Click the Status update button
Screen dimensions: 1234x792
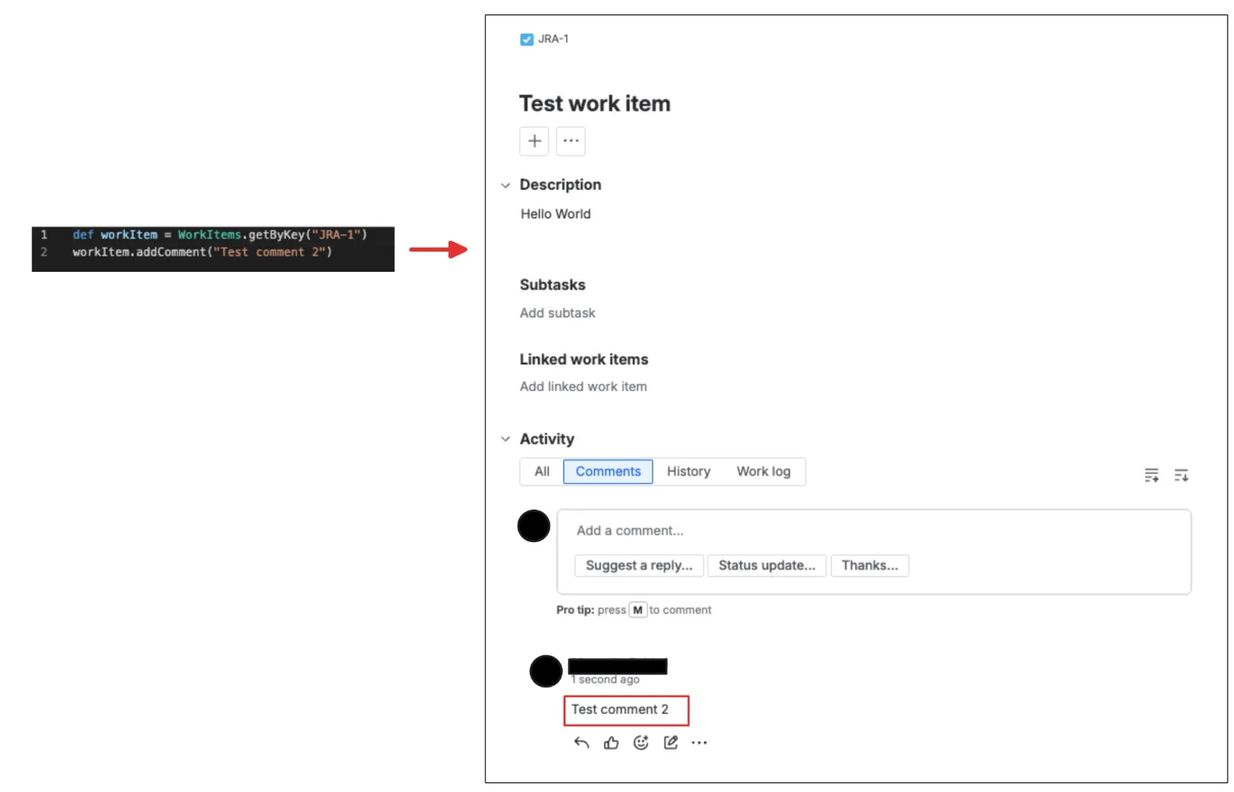[767, 566]
